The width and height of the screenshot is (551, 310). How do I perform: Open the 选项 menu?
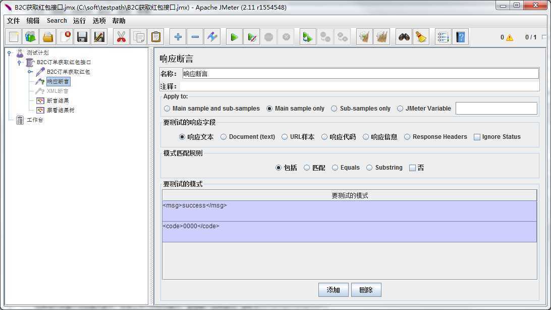[x=99, y=21]
